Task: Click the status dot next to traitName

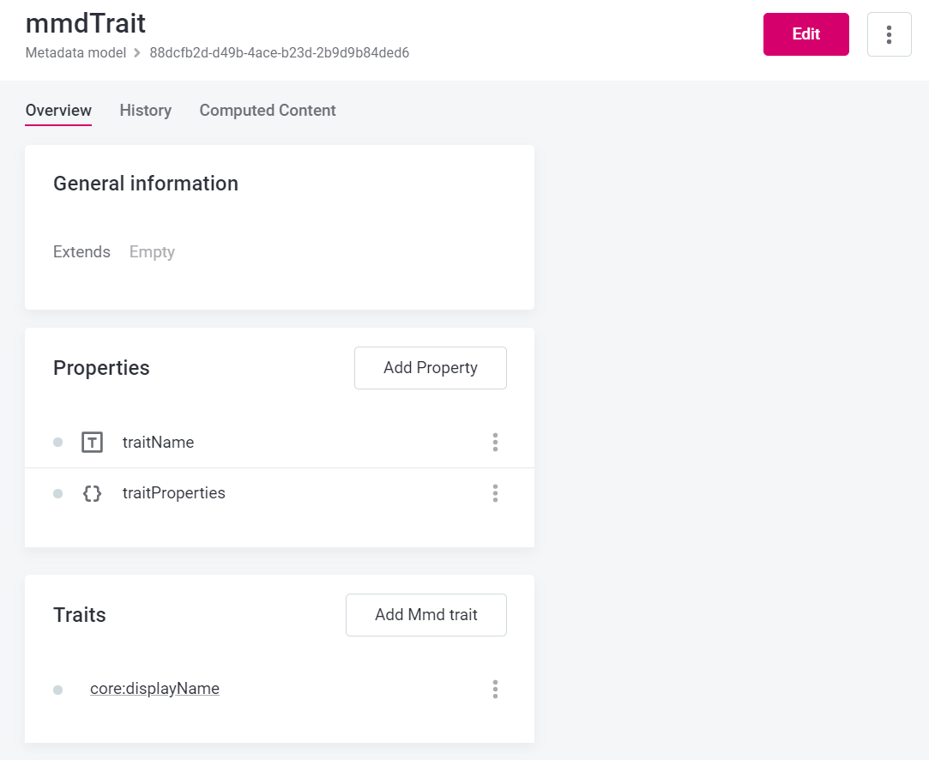Action: tap(57, 443)
